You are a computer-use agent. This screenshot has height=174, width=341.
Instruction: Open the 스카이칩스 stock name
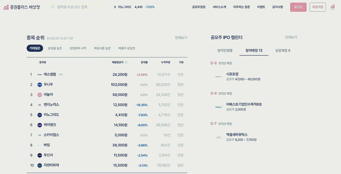51,135
